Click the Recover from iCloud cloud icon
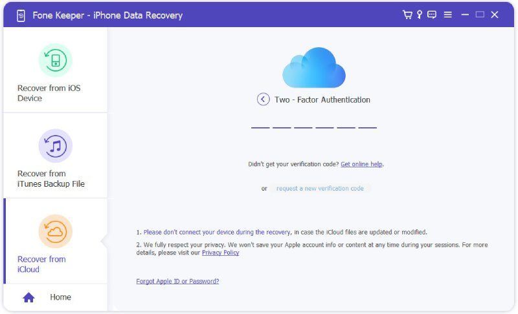 pyautogui.click(x=55, y=231)
